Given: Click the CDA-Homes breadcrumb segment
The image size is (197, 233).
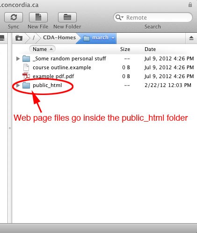Looking at the screenshot, I should (x=59, y=37).
